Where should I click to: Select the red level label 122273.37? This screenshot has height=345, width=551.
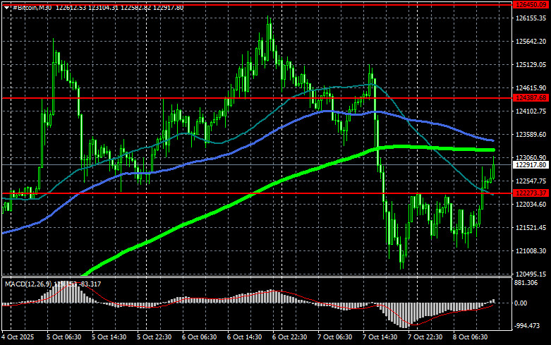tap(531, 193)
